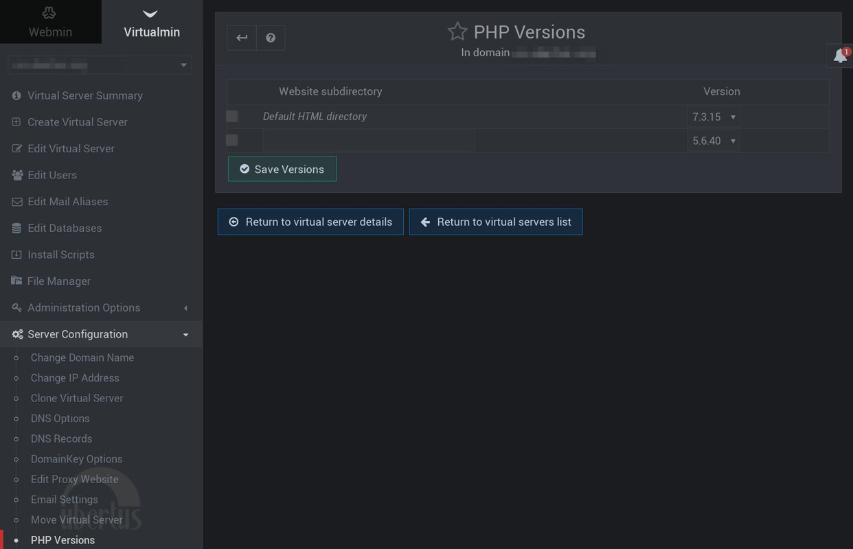Click the website subdirectory input field
This screenshot has height=549, width=853.
point(368,141)
